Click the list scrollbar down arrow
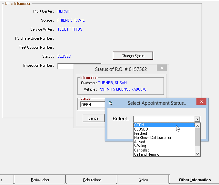The image size is (219, 185). click(198, 154)
